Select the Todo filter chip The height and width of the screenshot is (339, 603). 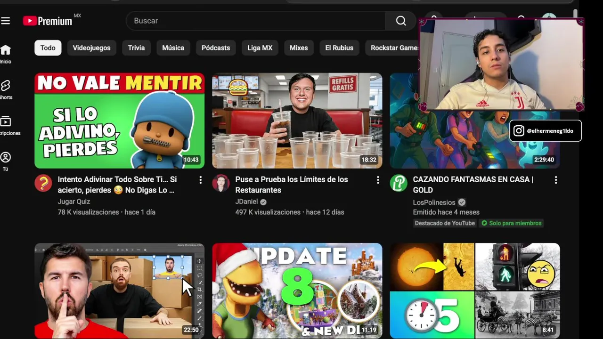pyautogui.click(x=48, y=48)
